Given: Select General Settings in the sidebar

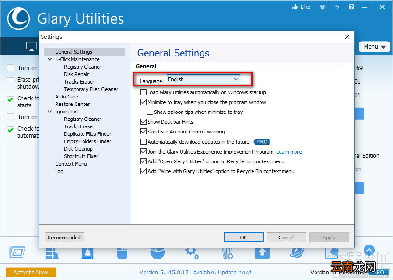Looking at the screenshot, I should [74, 52].
